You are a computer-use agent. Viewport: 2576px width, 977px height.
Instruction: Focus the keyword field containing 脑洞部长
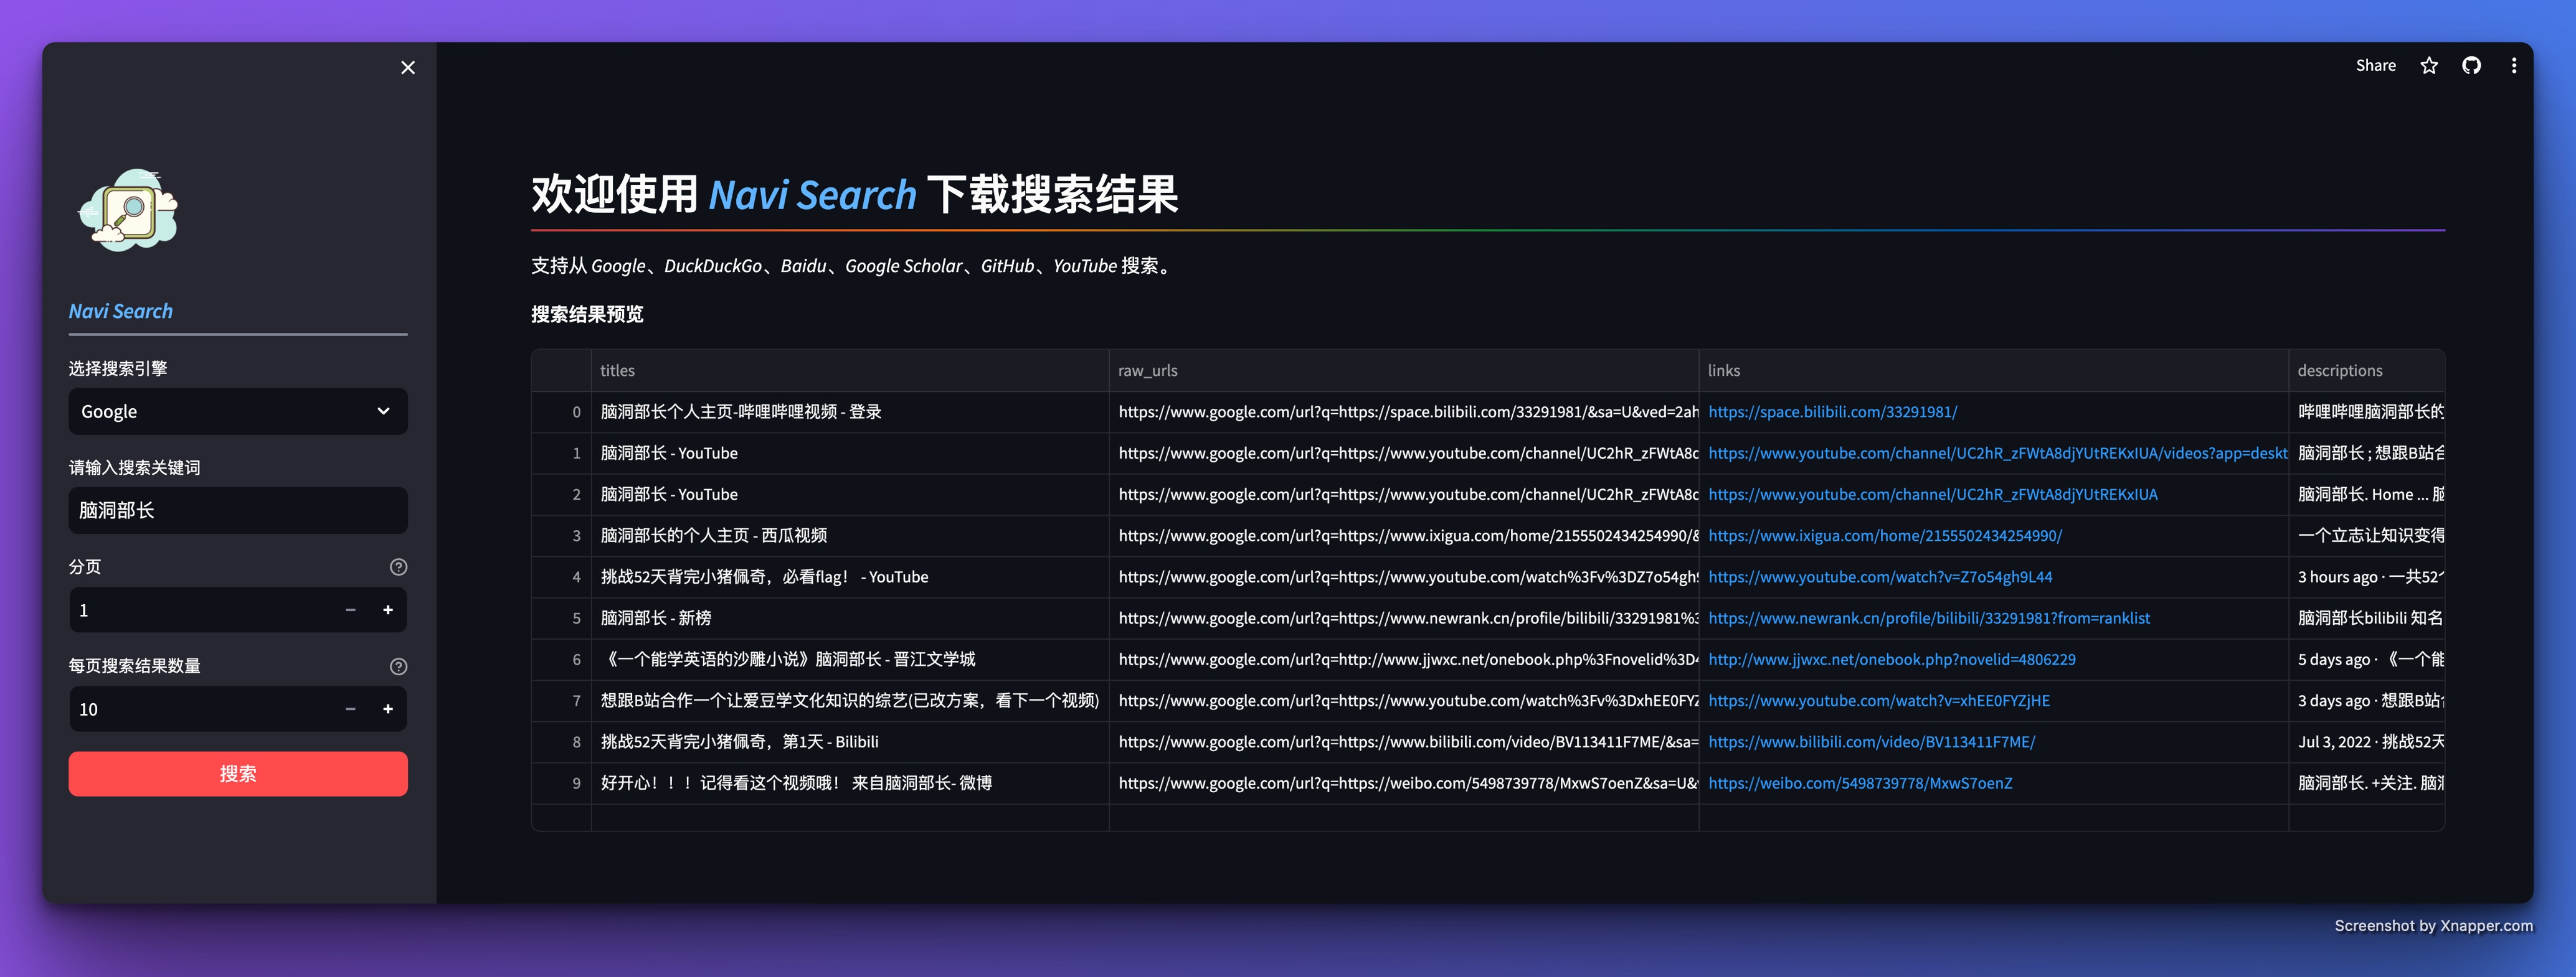(x=238, y=510)
